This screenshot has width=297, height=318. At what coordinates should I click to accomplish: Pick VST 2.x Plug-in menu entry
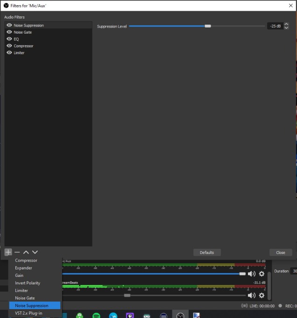click(28, 313)
